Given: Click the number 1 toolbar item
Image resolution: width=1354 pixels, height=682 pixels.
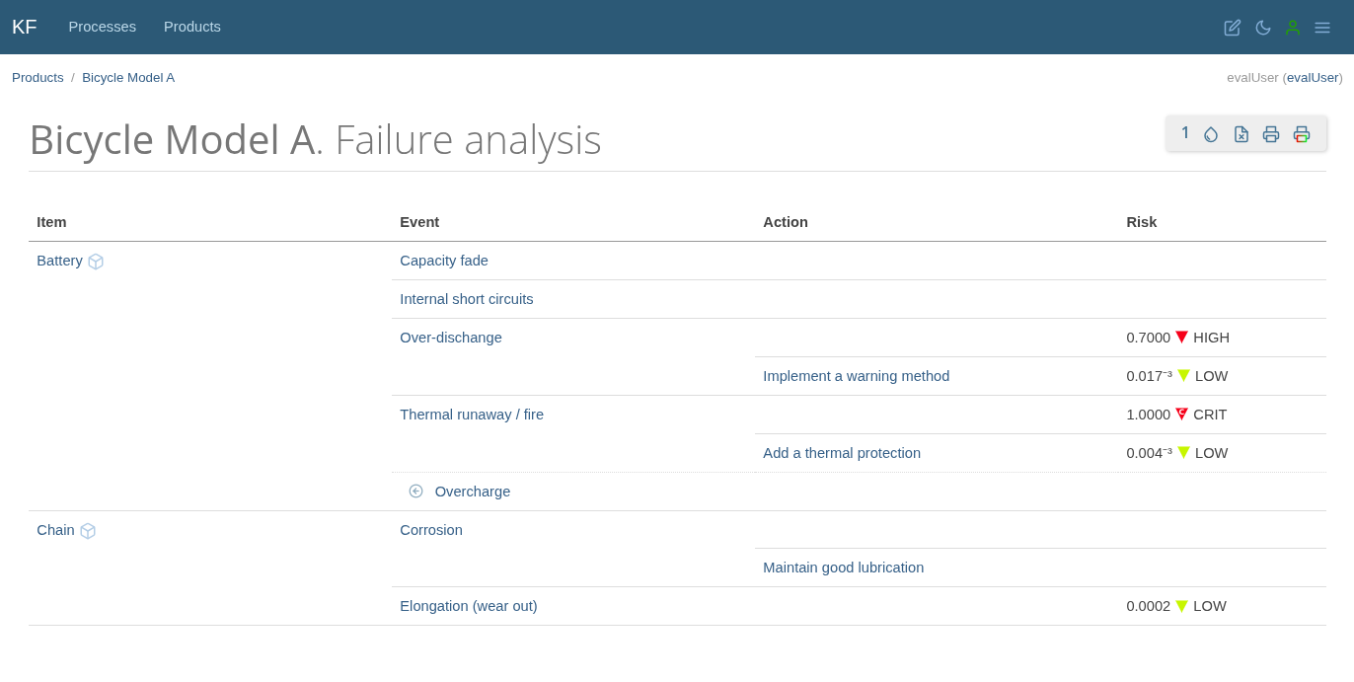Looking at the screenshot, I should [1185, 133].
